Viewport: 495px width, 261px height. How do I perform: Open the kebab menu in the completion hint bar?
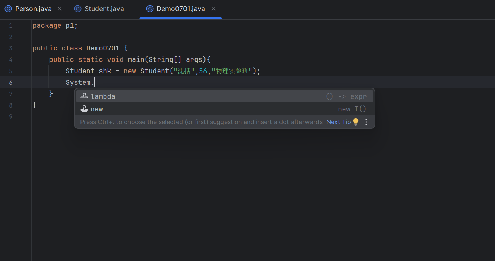click(366, 122)
